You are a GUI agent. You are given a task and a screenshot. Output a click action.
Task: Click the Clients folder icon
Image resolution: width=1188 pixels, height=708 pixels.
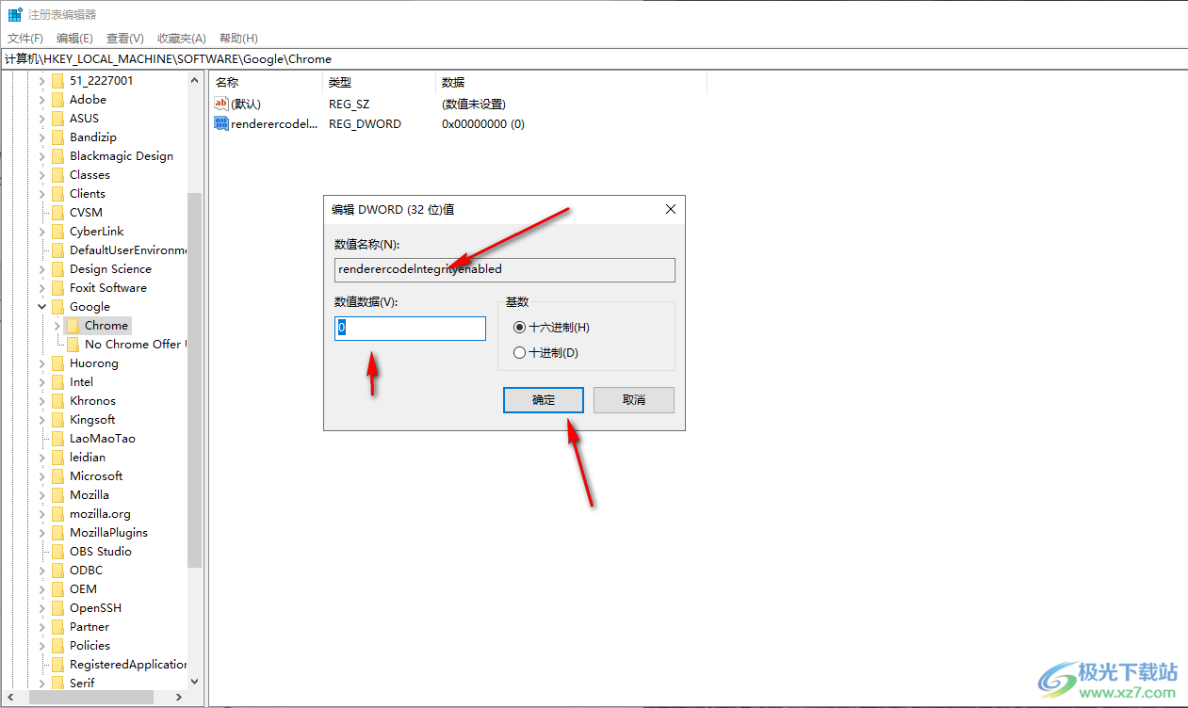tap(57, 193)
